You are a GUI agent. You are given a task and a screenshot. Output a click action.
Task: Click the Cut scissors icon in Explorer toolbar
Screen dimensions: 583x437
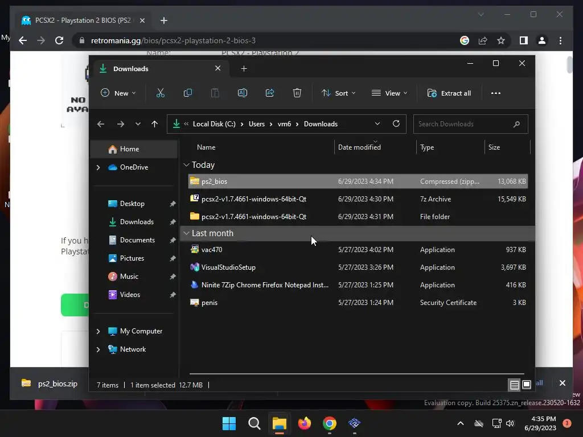tap(160, 93)
